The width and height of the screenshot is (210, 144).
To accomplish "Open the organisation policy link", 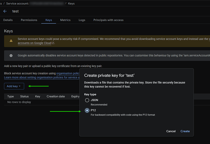I will pos(68,73).
